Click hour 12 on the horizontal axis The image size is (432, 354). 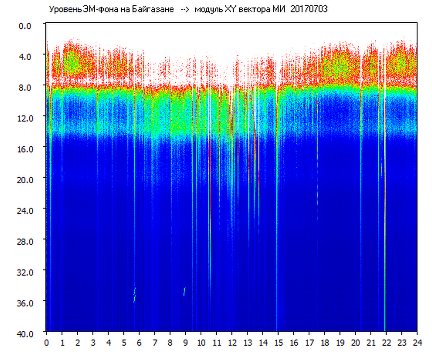coord(232,343)
